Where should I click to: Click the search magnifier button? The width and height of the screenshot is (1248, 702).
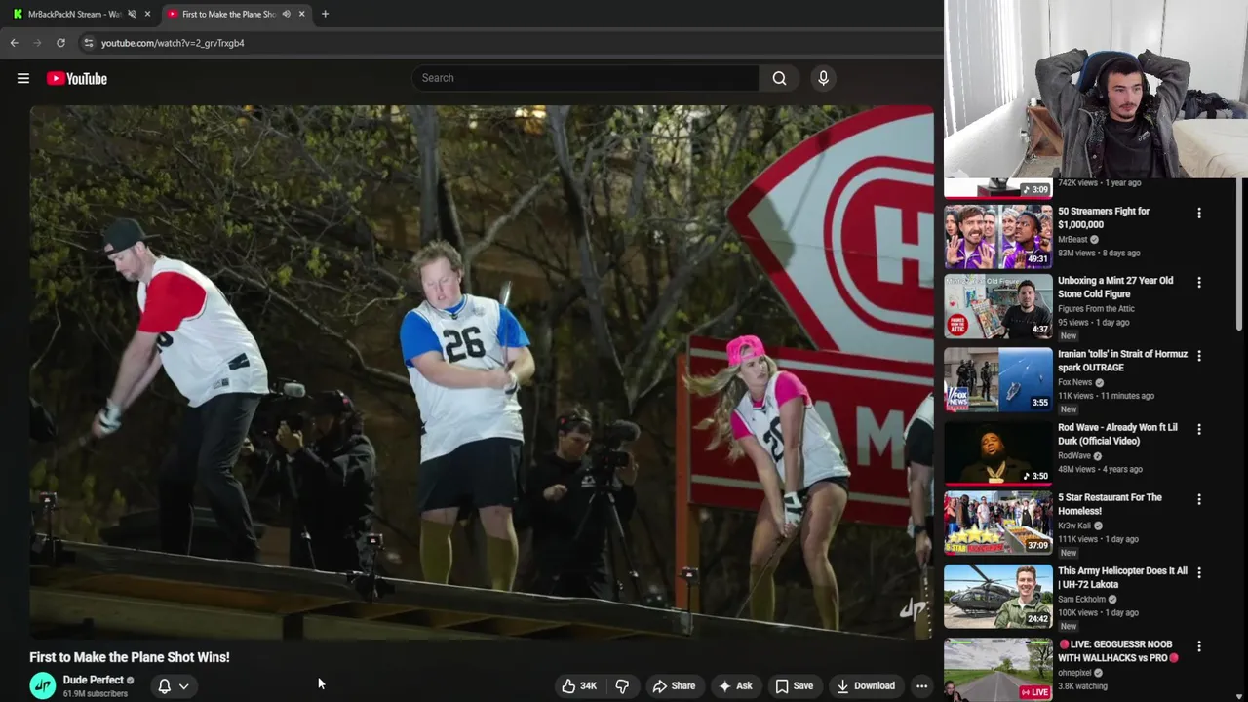click(779, 78)
